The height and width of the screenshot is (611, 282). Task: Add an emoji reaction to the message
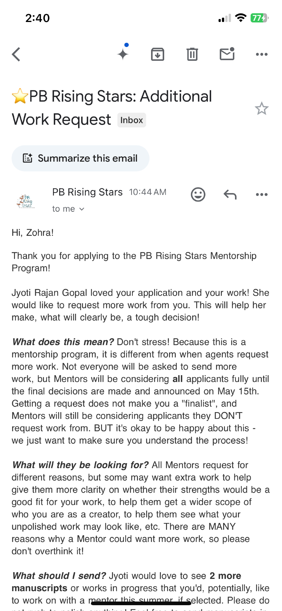coord(198,194)
